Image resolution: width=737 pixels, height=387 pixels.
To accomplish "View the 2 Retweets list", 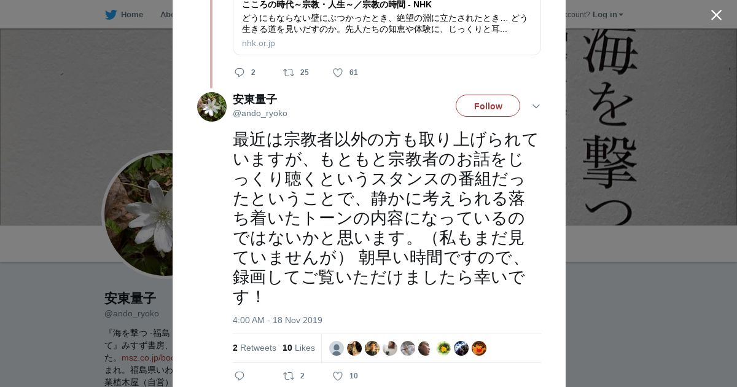I will [x=254, y=348].
